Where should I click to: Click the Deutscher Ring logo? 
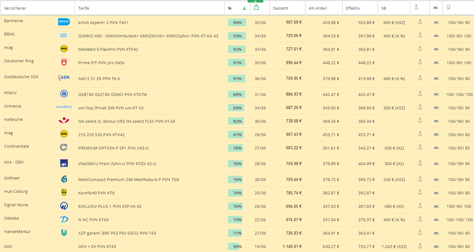click(x=64, y=62)
